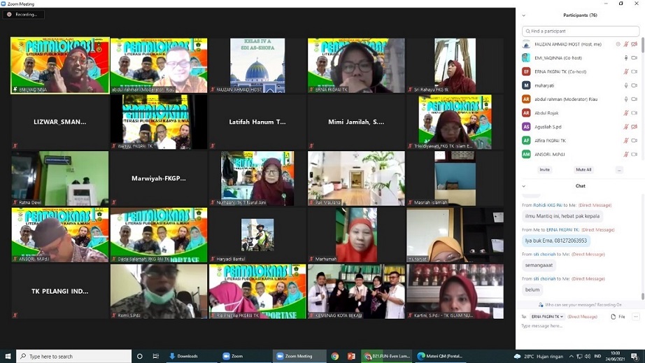Toggle ERNA FKGPAI TK video camera
The image size is (645, 363).
[635, 71]
